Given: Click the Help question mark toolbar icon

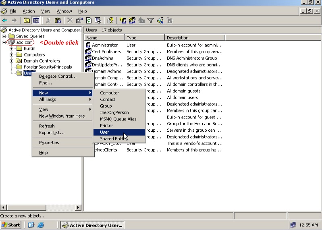Looking at the screenshot, I should [x=110, y=20].
